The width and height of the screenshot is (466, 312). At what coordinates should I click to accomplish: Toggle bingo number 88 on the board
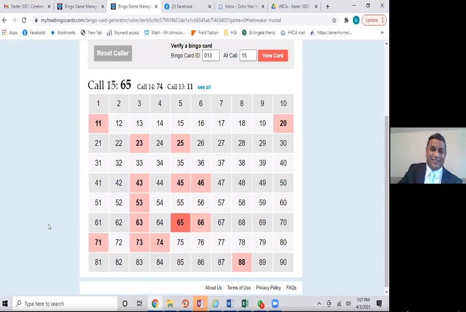[x=242, y=262]
